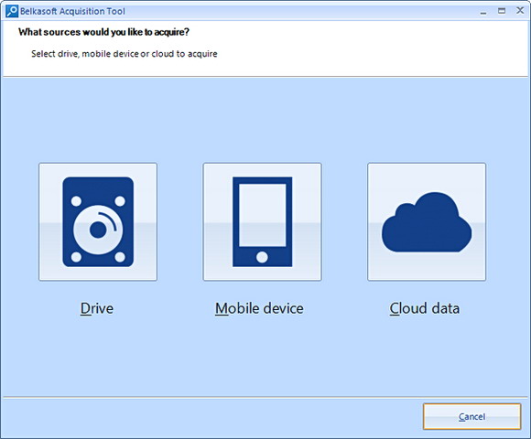Click the blank screen area of the phone icon
The height and width of the screenshot is (439, 531).
coord(262,215)
